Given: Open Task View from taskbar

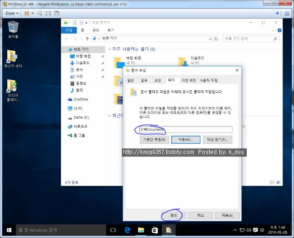Looking at the screenshot, I should (x=113, y=230).
